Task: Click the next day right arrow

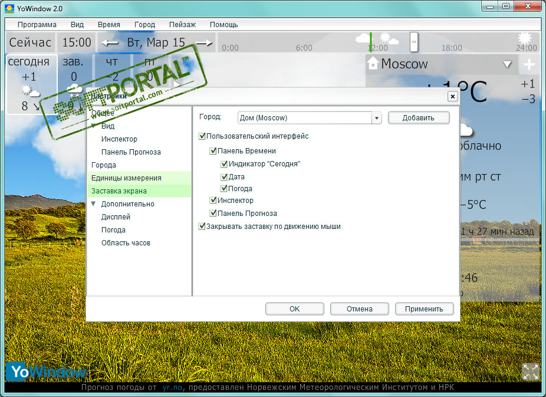Action: (203, 43)
